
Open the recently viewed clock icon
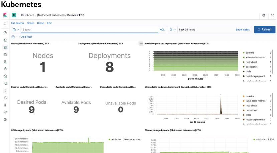[5, 24]
